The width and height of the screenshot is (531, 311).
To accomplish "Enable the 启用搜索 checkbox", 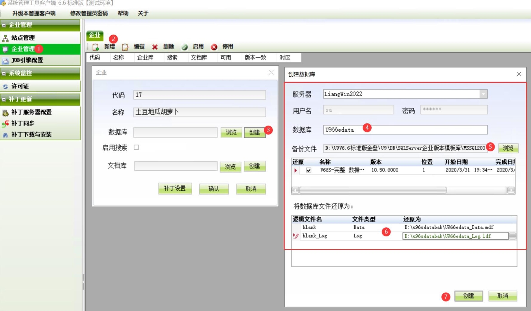I will [x=136, y=148].
